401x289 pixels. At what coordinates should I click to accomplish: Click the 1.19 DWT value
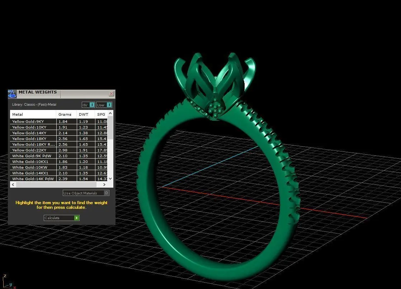click(83, 121)
